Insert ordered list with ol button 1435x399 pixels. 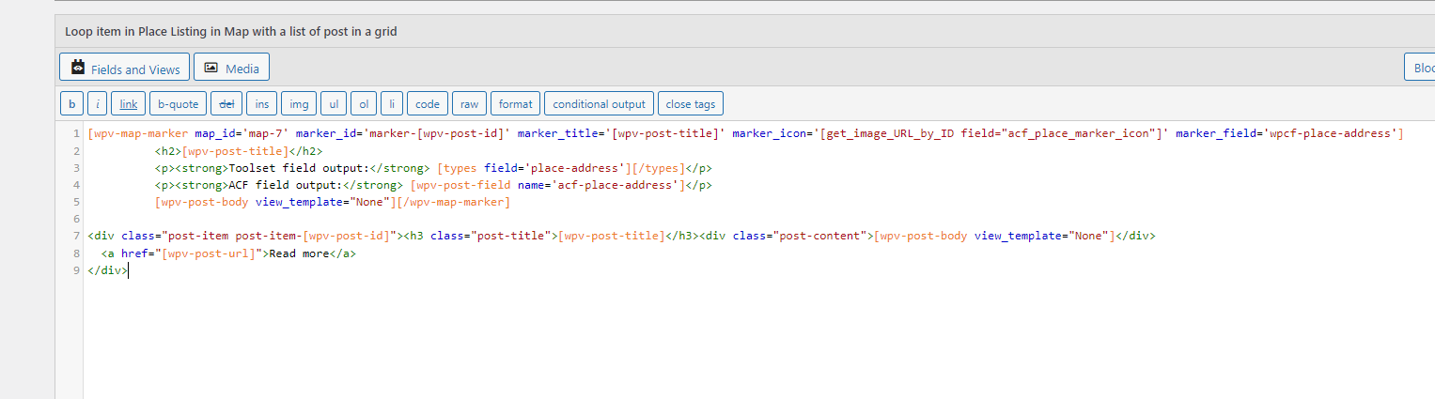[x=364, y=103]
